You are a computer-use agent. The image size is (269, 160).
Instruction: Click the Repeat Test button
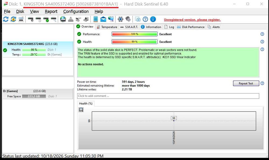pos(246,83)
